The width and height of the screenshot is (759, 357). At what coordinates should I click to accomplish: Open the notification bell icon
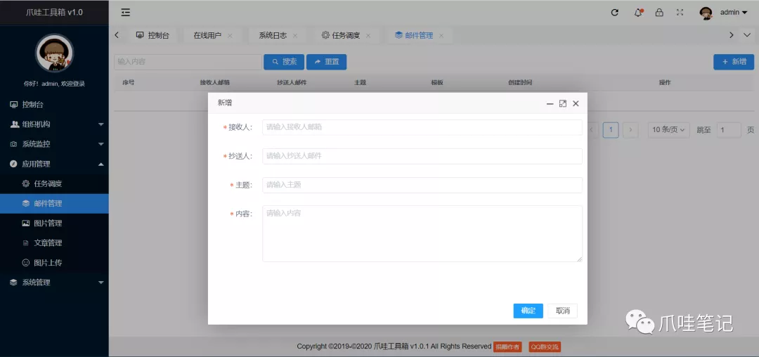[638, 13]
